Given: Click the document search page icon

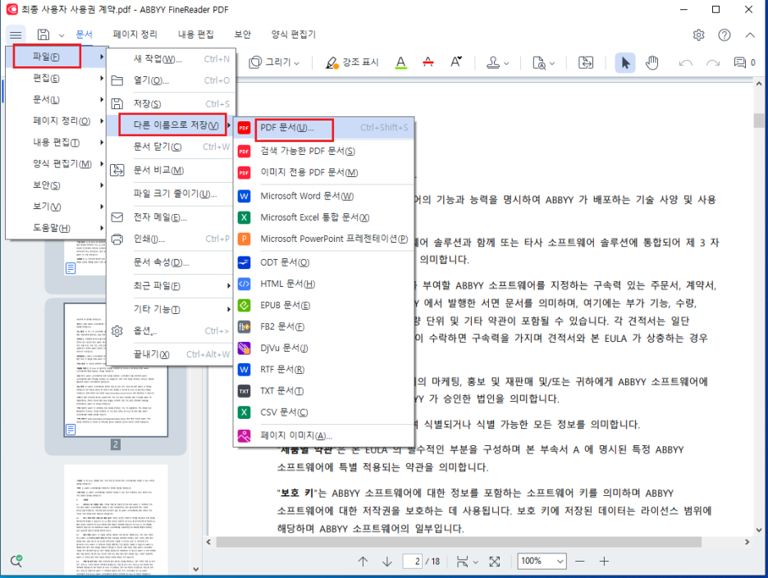Looking at the screenshot, I should 539,62.
